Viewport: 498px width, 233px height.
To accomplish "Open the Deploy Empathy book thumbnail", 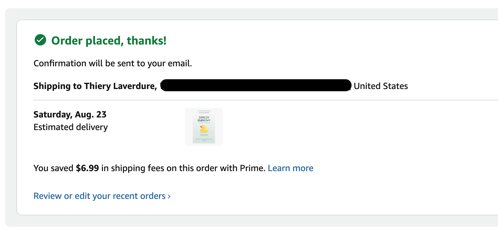I will 204,127.
